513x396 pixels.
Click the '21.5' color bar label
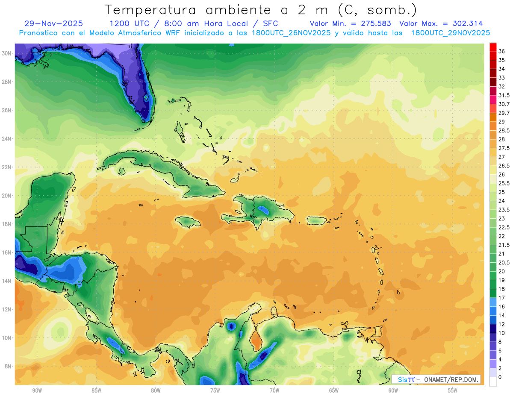coord(504,245)
